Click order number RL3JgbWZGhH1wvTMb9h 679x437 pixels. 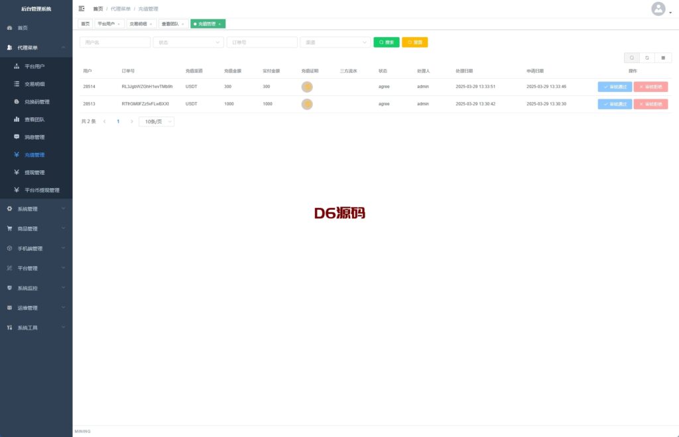(x=147, y=87)
